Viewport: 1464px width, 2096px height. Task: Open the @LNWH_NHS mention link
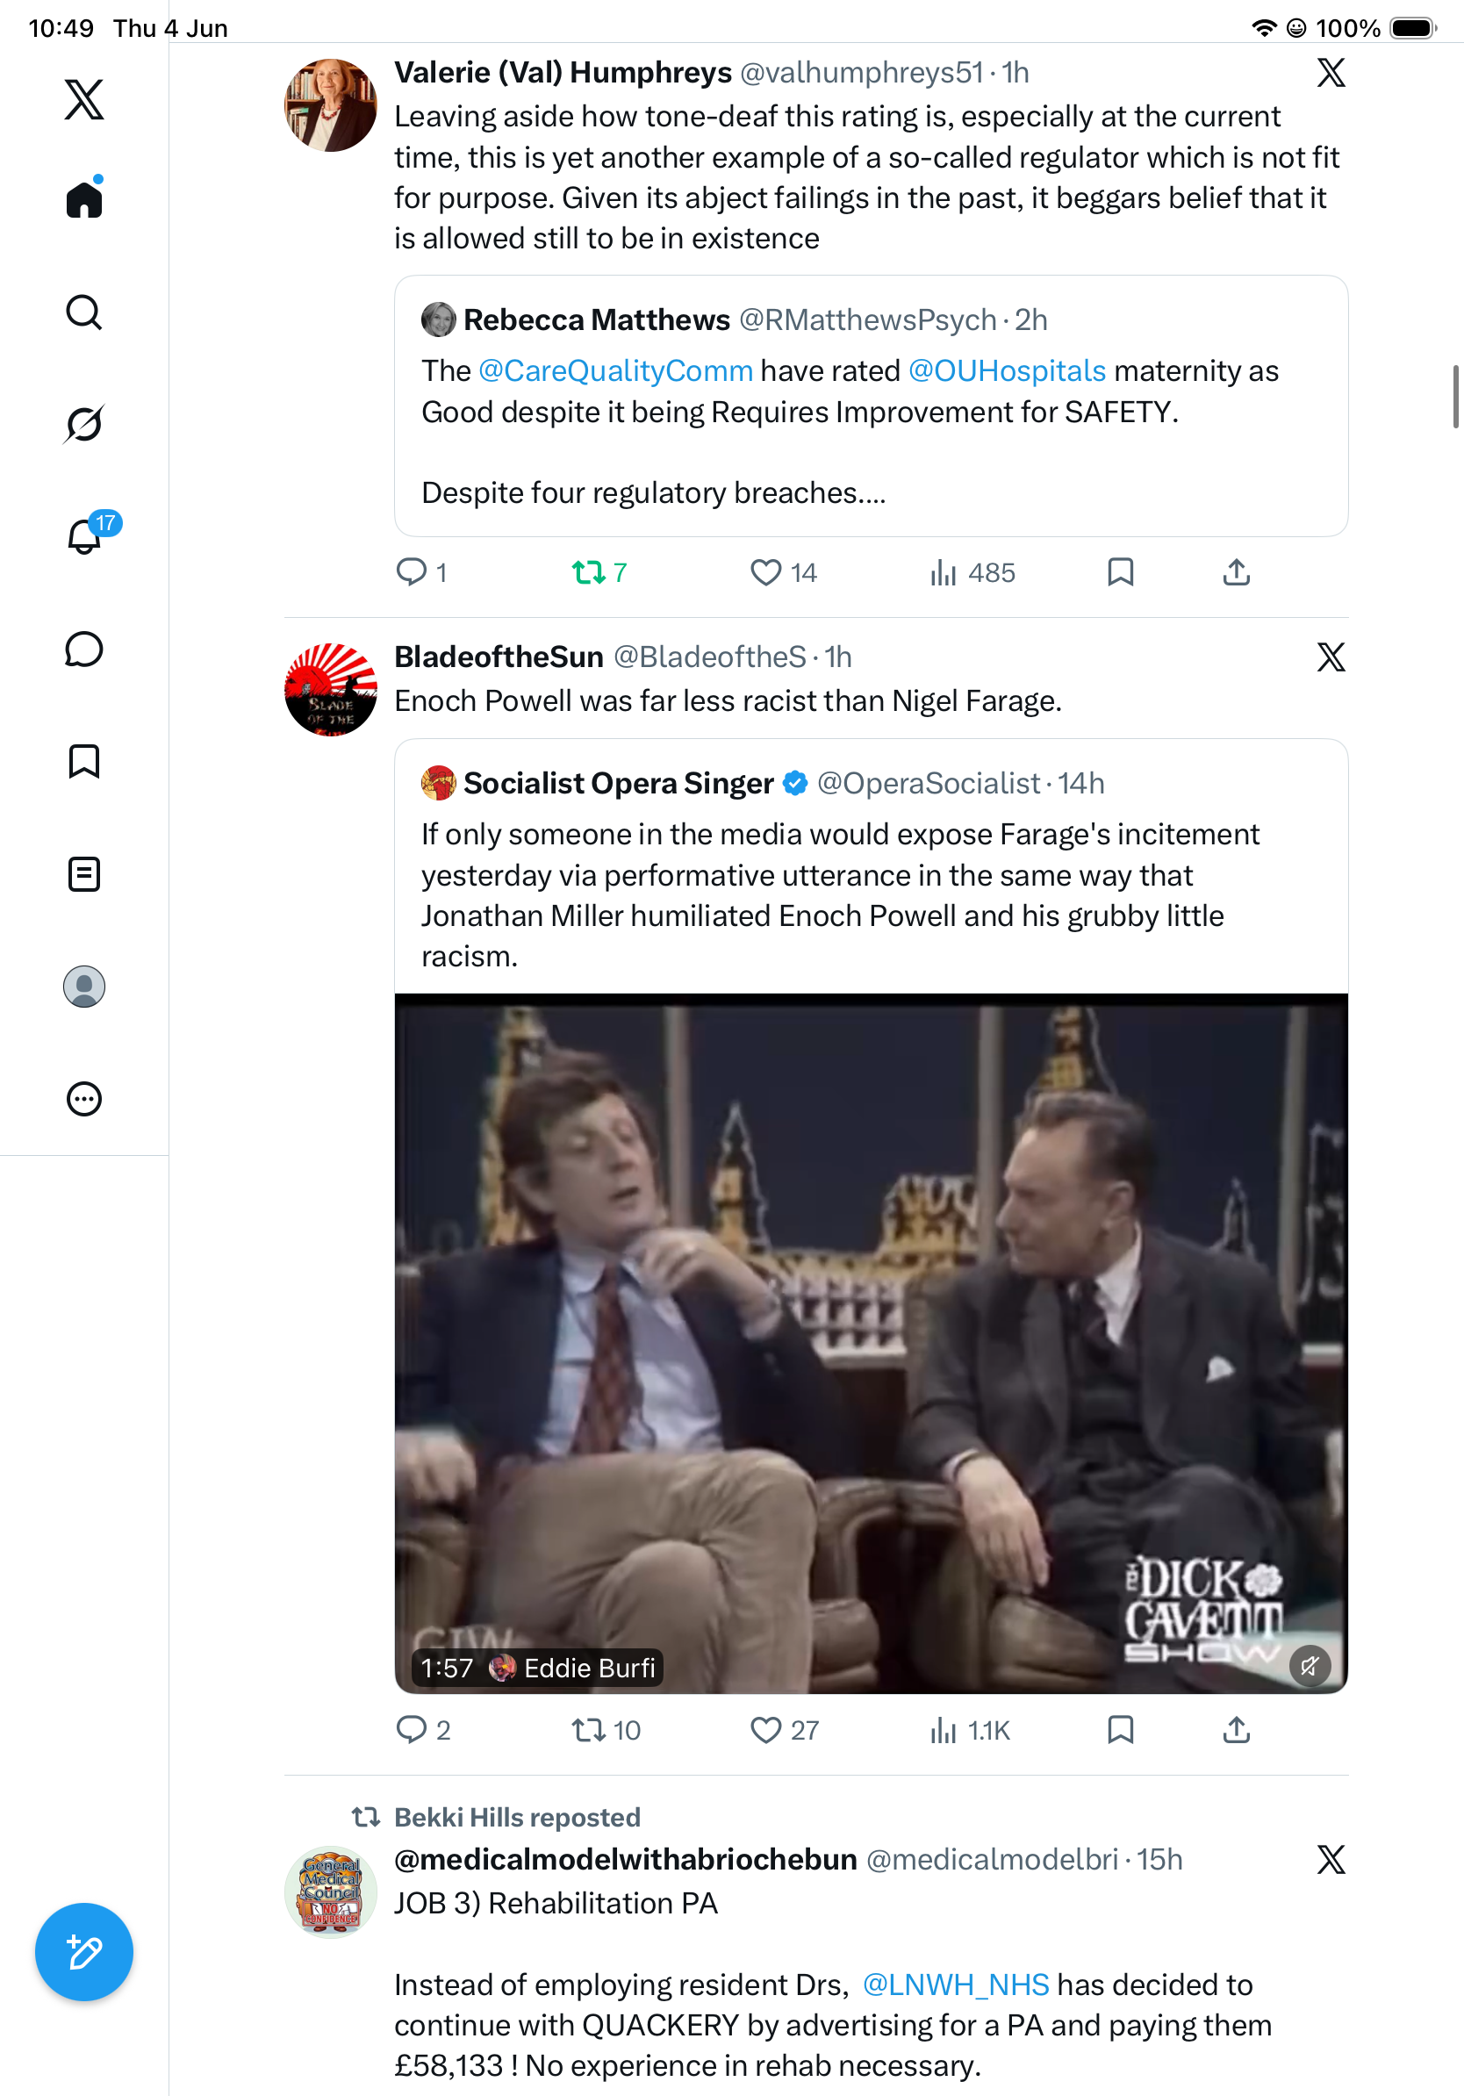956,1985
